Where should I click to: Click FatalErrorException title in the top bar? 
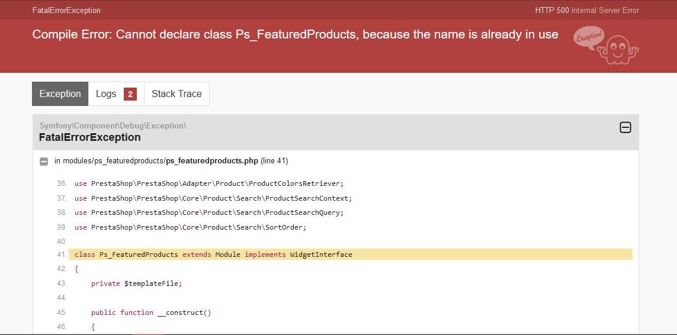coord(66,11)
